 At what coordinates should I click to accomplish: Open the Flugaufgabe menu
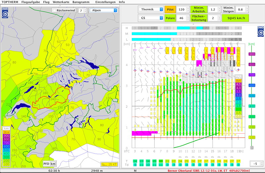coord(30,2)
